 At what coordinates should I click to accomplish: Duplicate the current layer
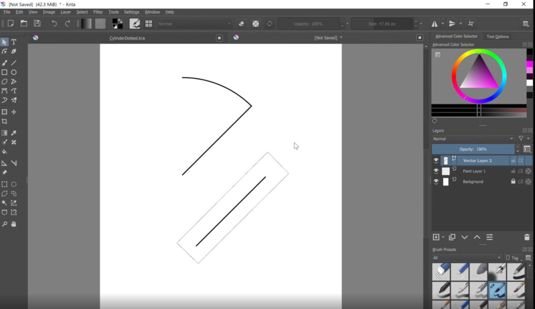(x=452, y=237)
